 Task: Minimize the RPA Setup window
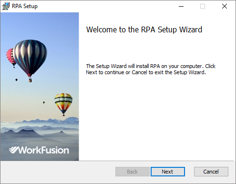point(181,6)
